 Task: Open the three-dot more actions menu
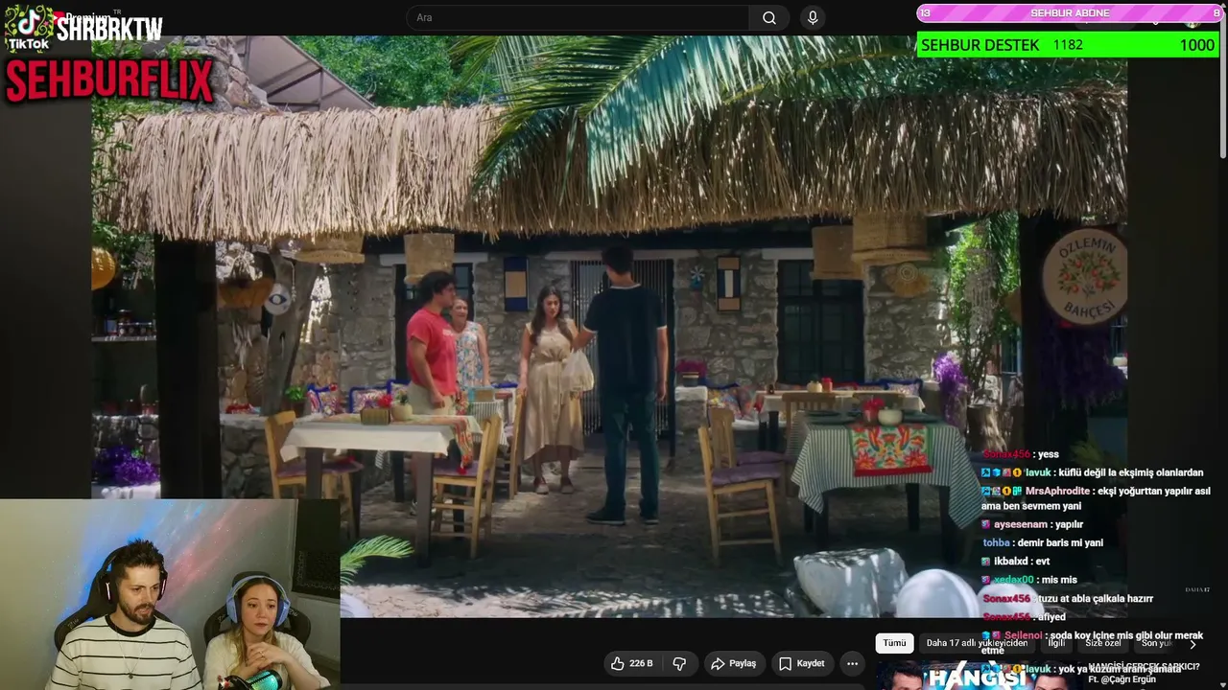pos(852,663)
